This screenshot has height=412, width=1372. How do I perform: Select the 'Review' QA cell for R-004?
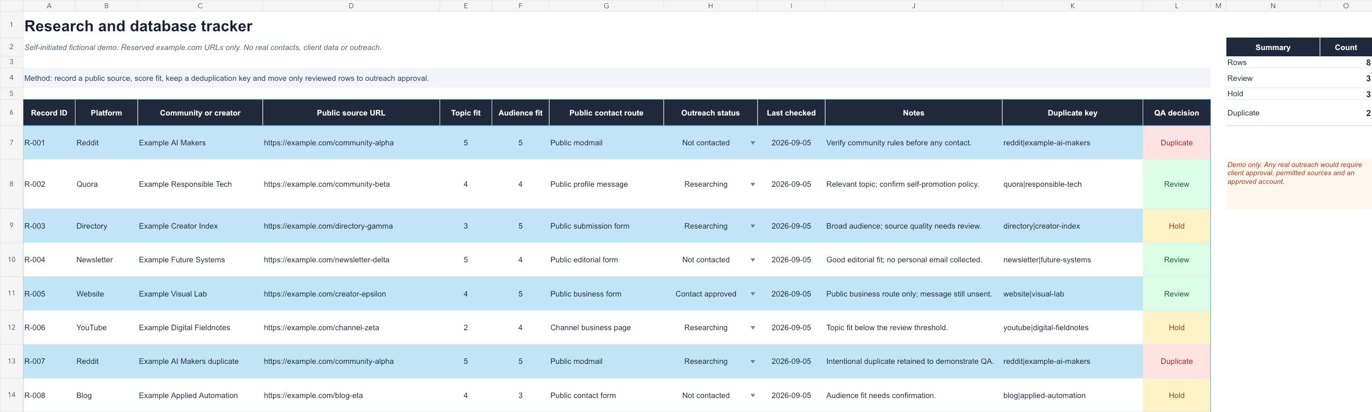pyautogui.click(x=1177, y=260)
